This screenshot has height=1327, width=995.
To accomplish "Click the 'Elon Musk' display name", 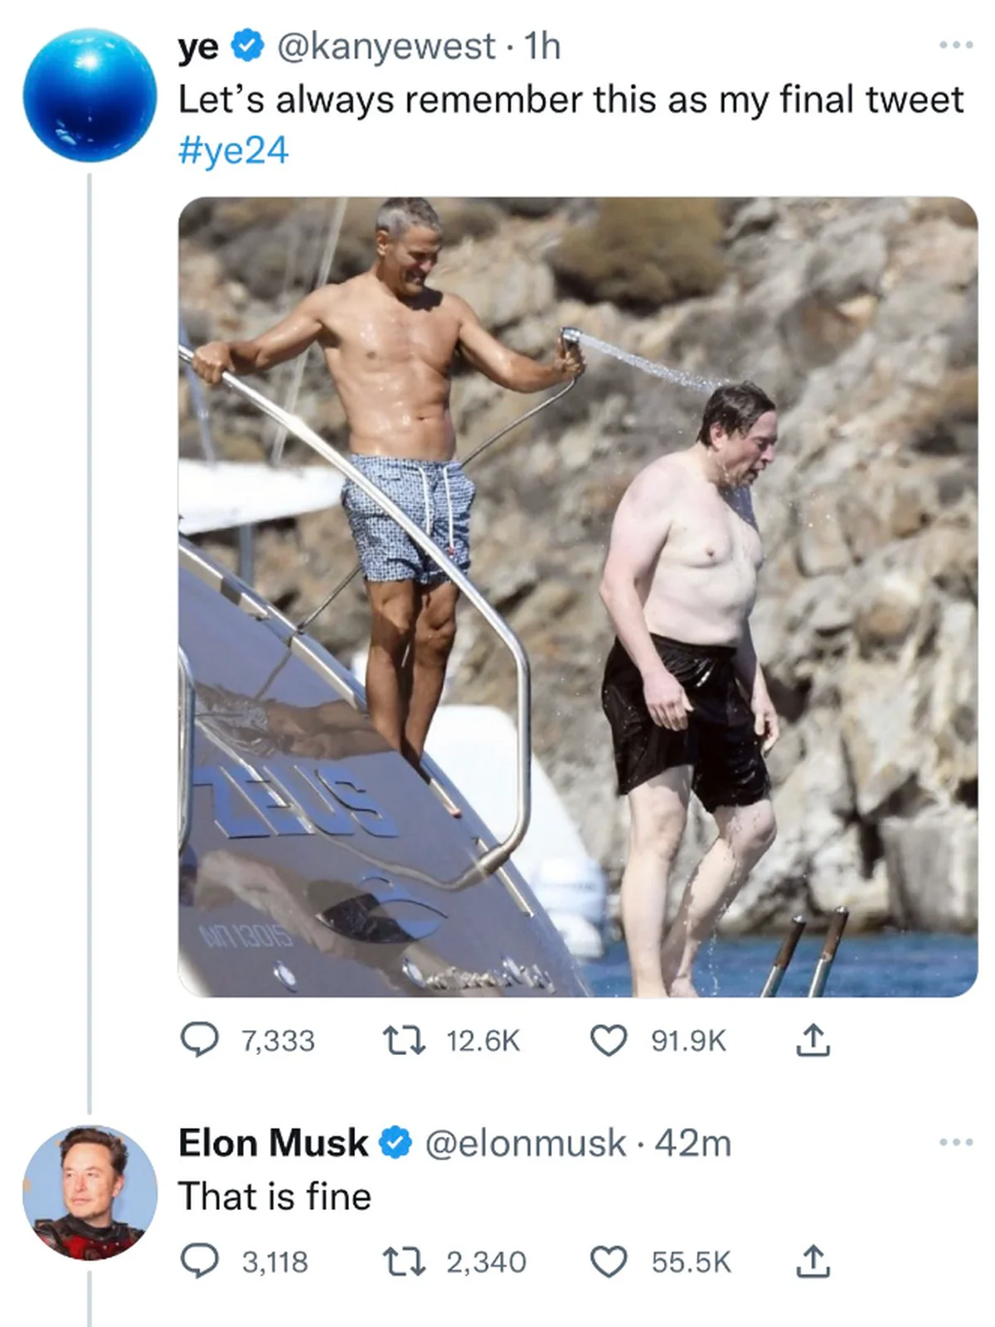I will click(x=273, y=1143).
